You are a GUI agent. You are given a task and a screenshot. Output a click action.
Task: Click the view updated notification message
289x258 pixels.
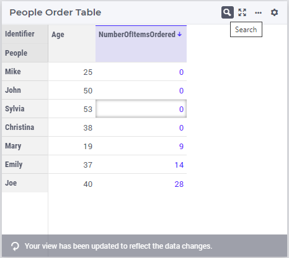(118, 246)
